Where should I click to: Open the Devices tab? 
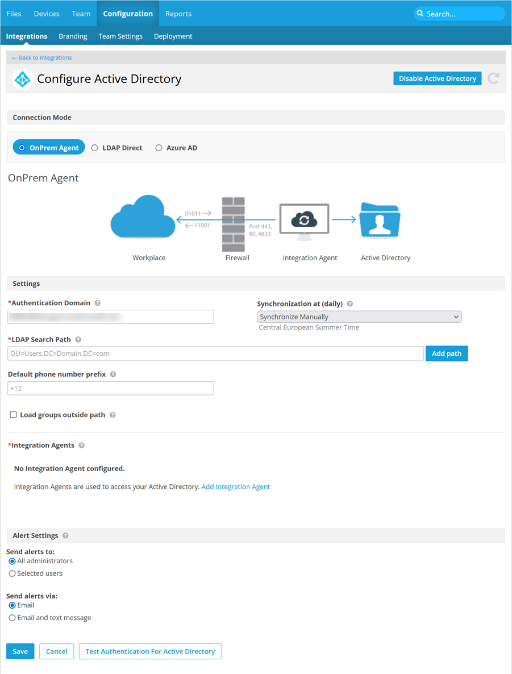click(47, 13)
